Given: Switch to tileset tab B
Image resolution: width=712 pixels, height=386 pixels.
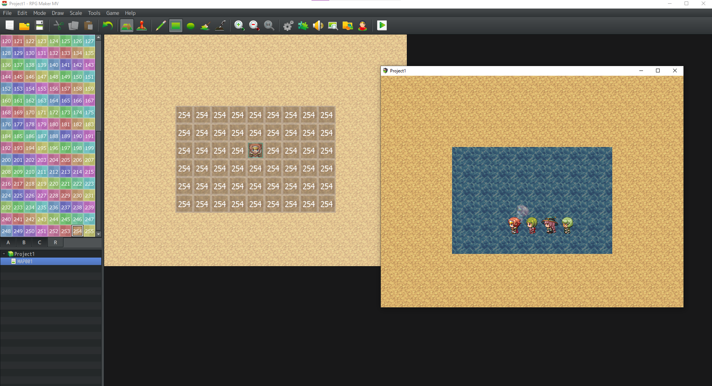Looking at the screenshot, I should coord(24,242).
